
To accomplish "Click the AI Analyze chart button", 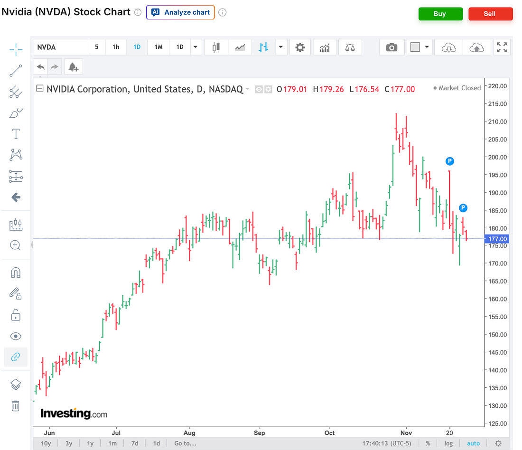I will [x=180, y=12].
